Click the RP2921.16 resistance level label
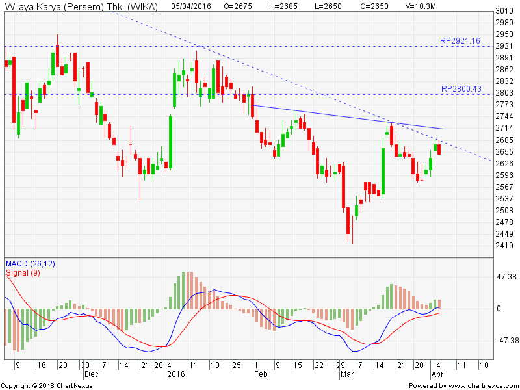Image resolution: width=520 pixels, height=390 pixels. tap(460, 41)
